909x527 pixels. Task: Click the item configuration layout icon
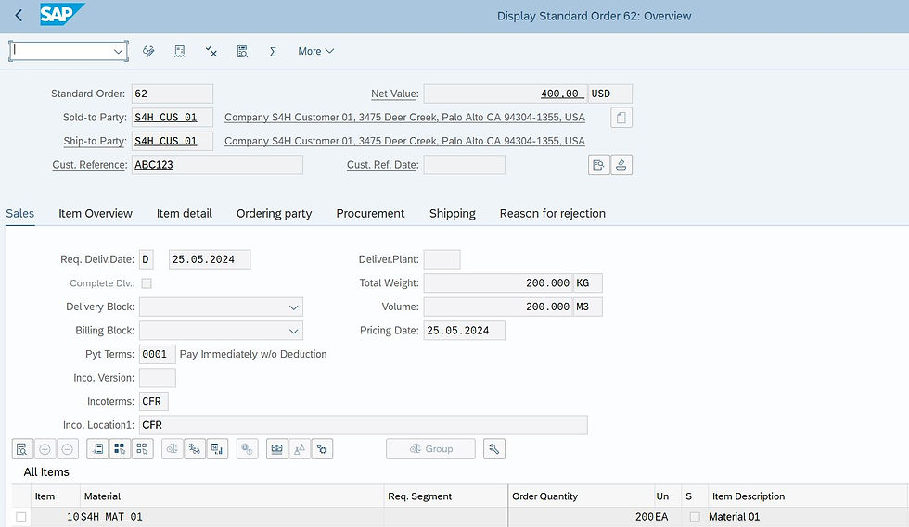[x=277, y=449]
